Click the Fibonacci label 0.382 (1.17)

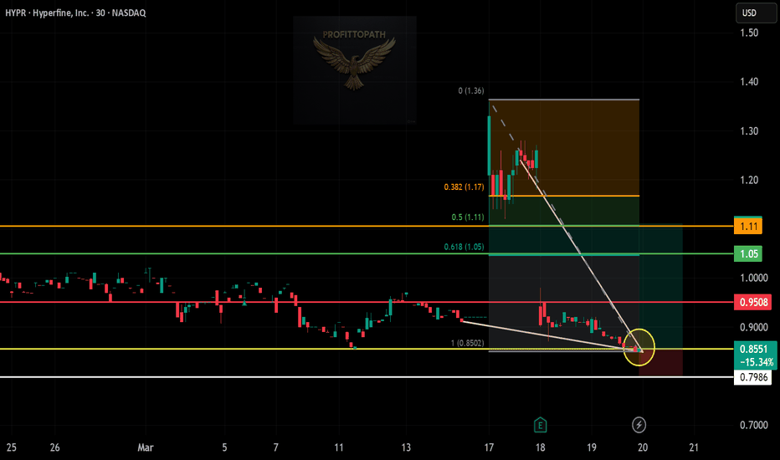point(464,187)
